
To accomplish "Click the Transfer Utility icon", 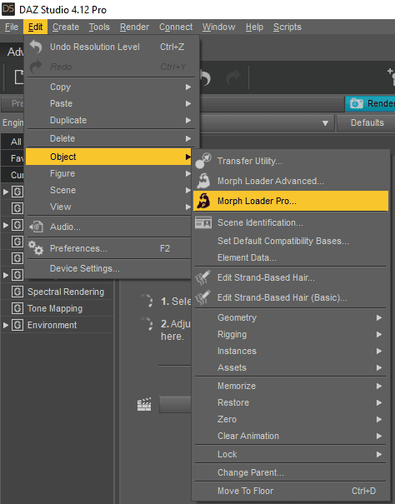I will 203,161.
